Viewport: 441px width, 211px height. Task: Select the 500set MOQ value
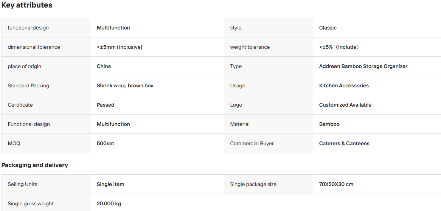(x=106, y=143)
